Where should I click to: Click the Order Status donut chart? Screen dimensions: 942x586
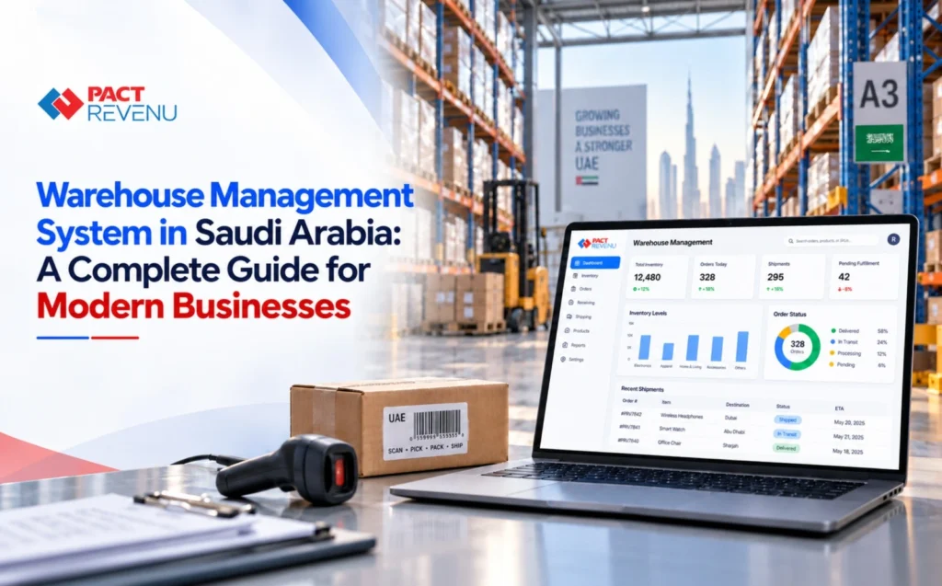point(798,347)
